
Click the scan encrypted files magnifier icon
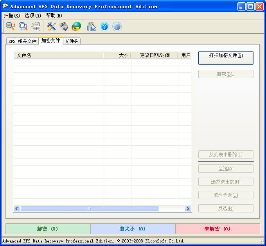tap(23, 27)
